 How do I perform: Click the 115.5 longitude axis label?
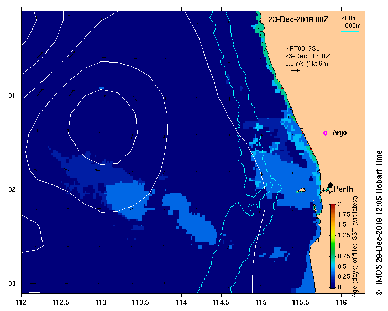[301, 303]
